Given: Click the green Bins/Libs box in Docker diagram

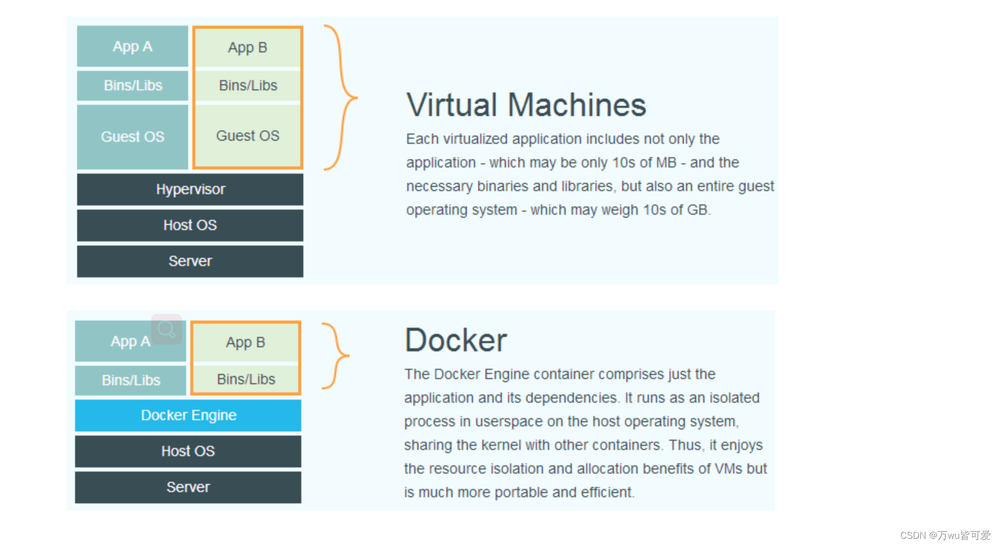Looking at the screenshot, I should point(246,380).
